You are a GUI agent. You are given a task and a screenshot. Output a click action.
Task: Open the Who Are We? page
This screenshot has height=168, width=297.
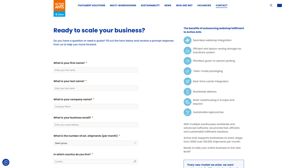point(184,5)
